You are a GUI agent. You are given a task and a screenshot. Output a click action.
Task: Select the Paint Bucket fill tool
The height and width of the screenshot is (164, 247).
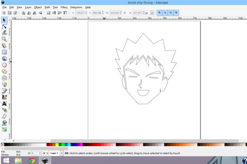[4, 123]
